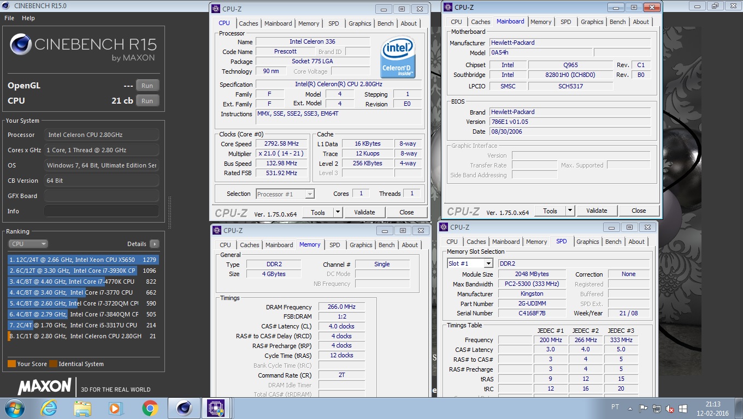Click the CPU tab window's title icon
Viewport: 743px width, 419px height.
click(x=216, y=9)
